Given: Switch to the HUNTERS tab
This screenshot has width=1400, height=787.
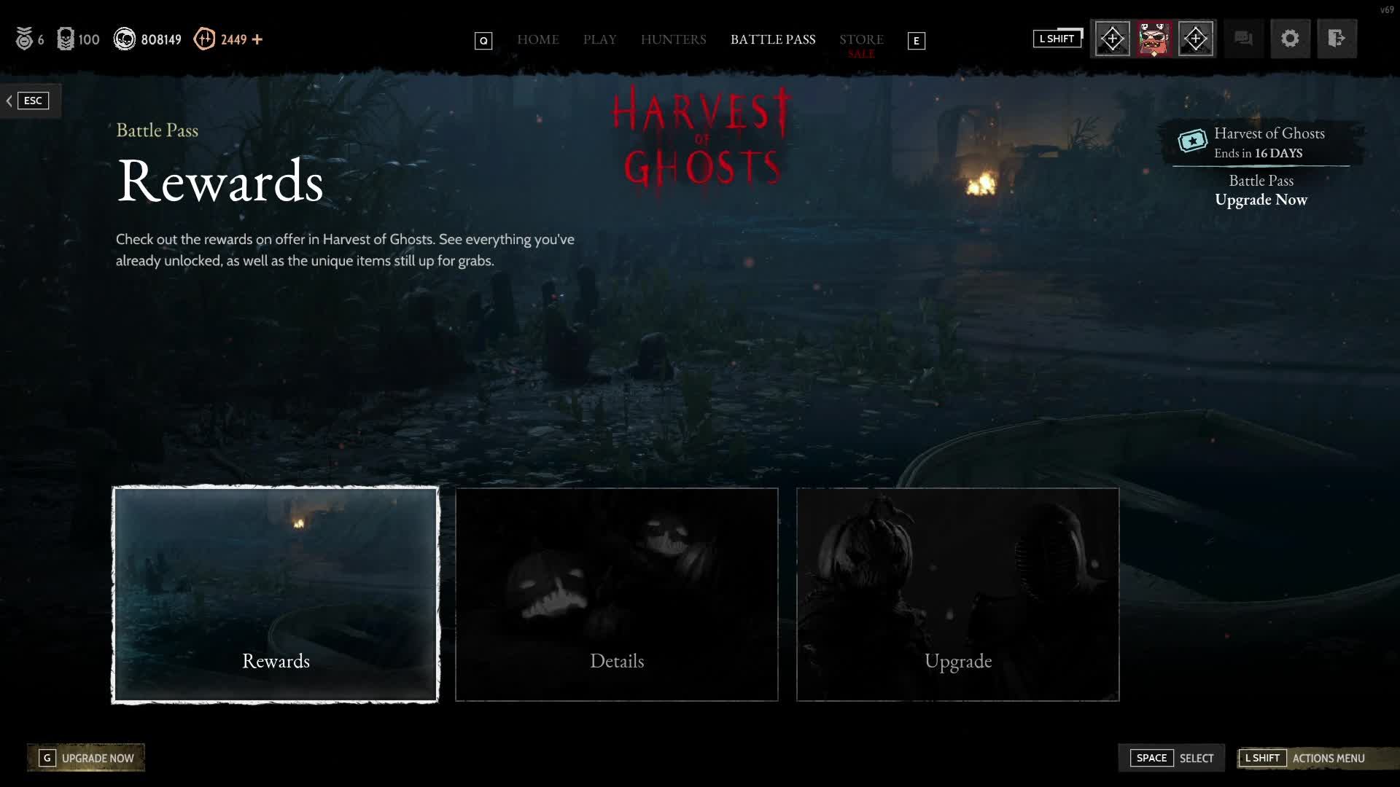Looking at the screenshot, I should pos(673,39).
